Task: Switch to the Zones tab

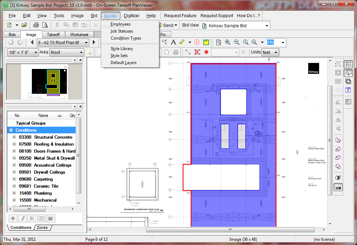Action: [x=42, y=227]
